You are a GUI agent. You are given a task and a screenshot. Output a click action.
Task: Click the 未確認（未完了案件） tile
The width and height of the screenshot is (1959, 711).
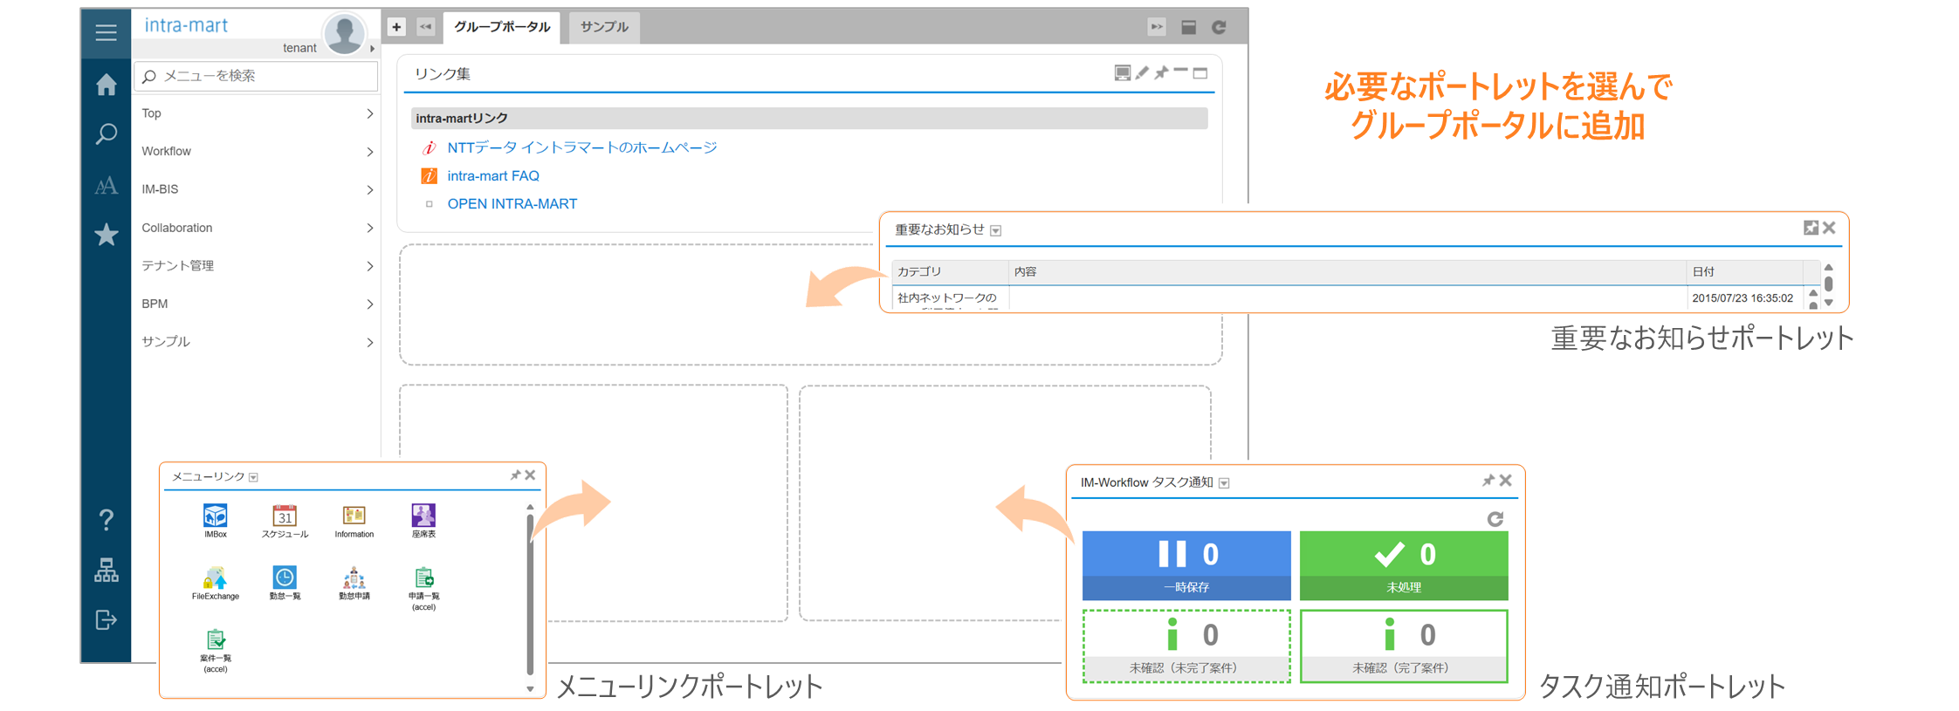click(x=1186, y=646)
